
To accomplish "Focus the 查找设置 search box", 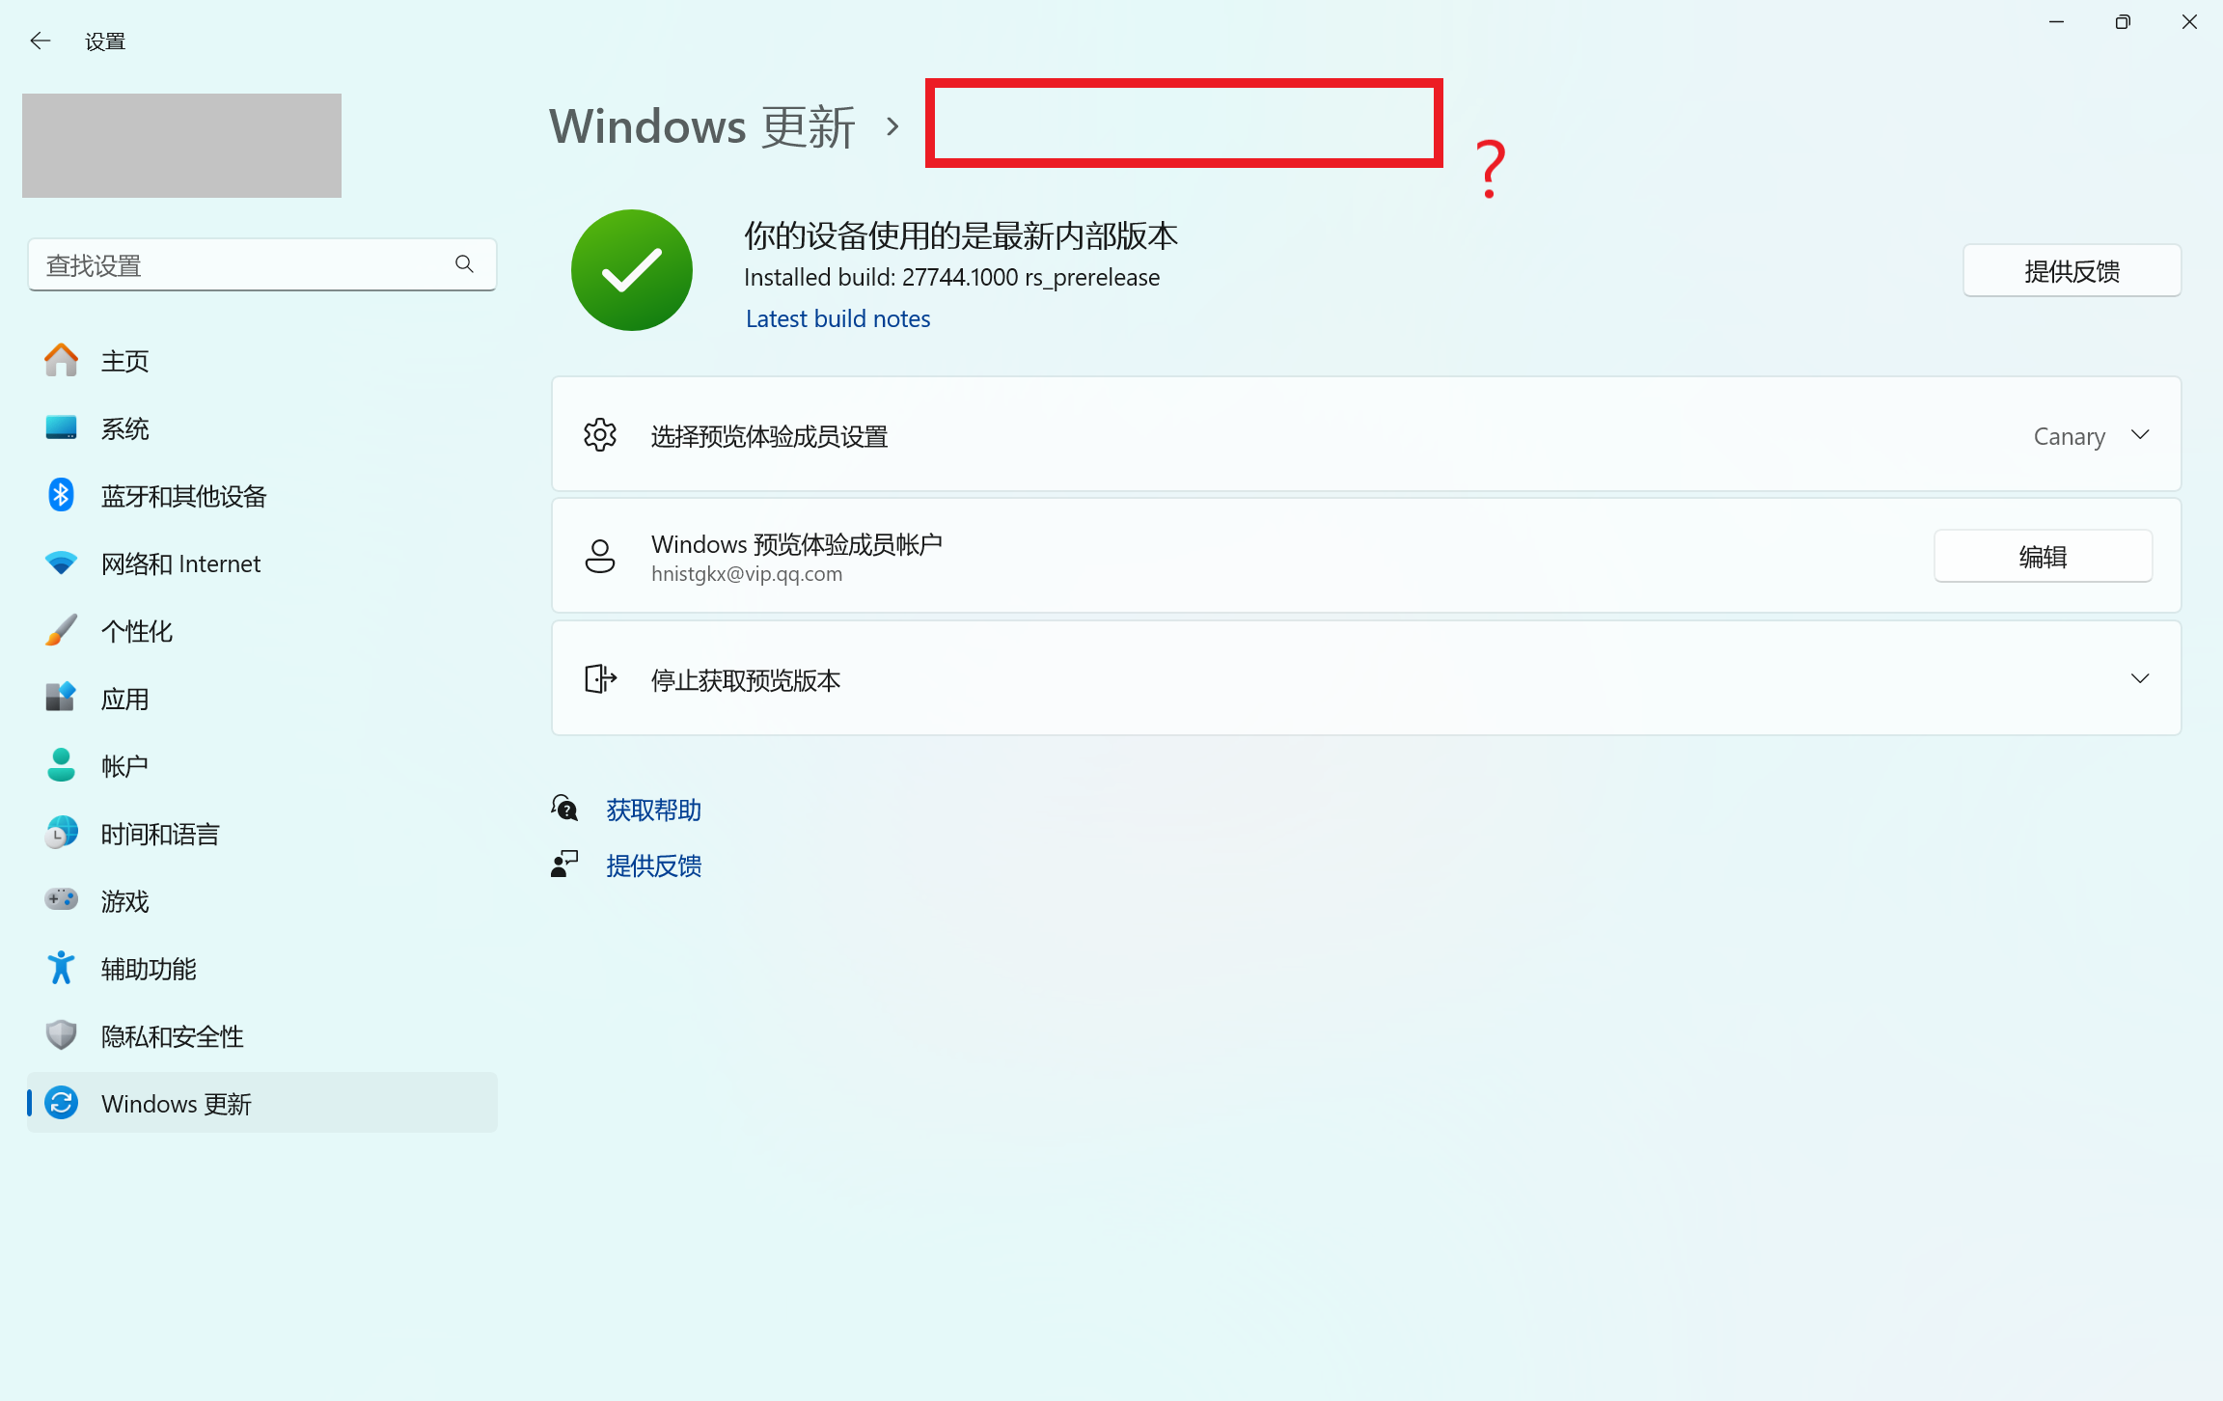I will [x=241, y=265].
